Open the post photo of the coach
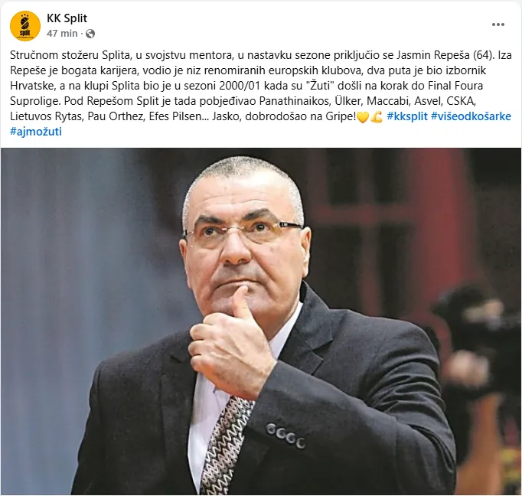The height and width of the screenshot is (496, 522). (x=261, y=321)
